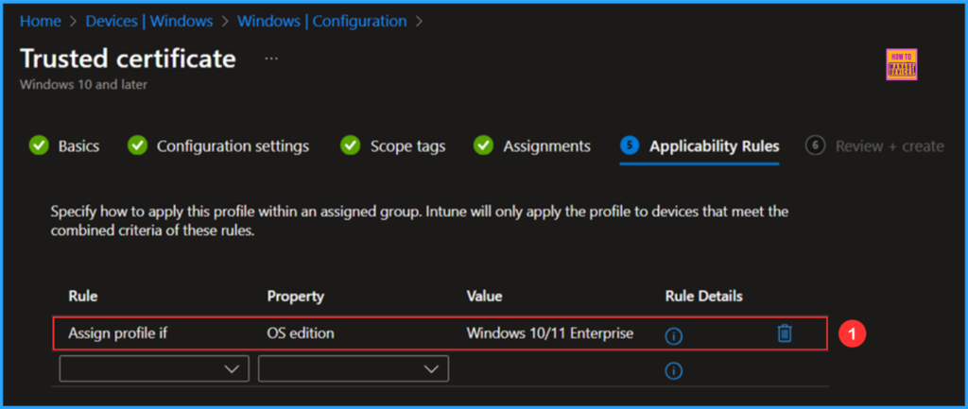Open the empty Property dropdown
The image size is (968, 409).
tap(354, 369)
